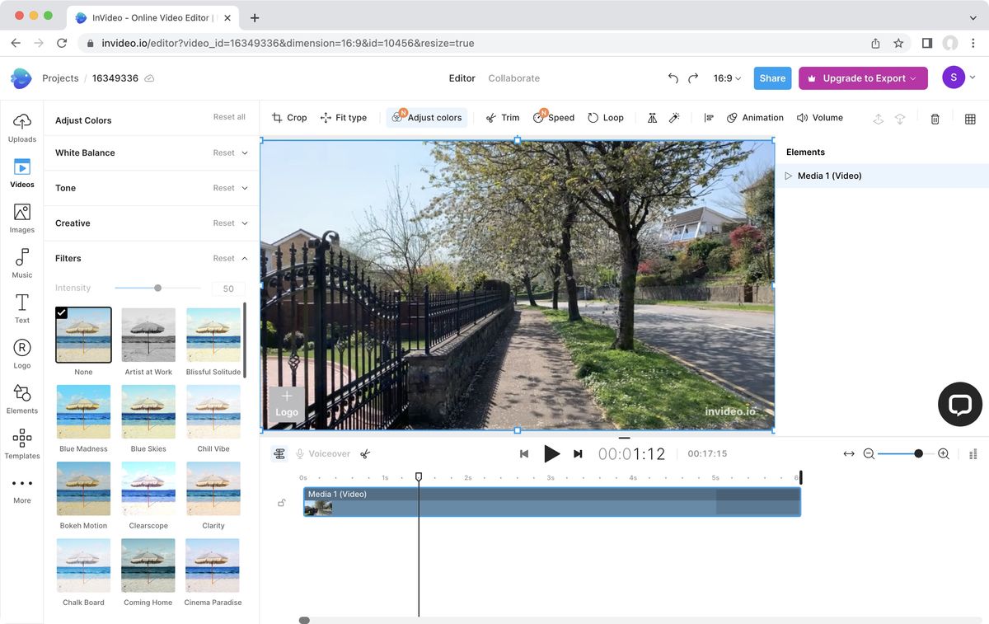Delete the selected clip with trash icon

(x=935, y=119)
